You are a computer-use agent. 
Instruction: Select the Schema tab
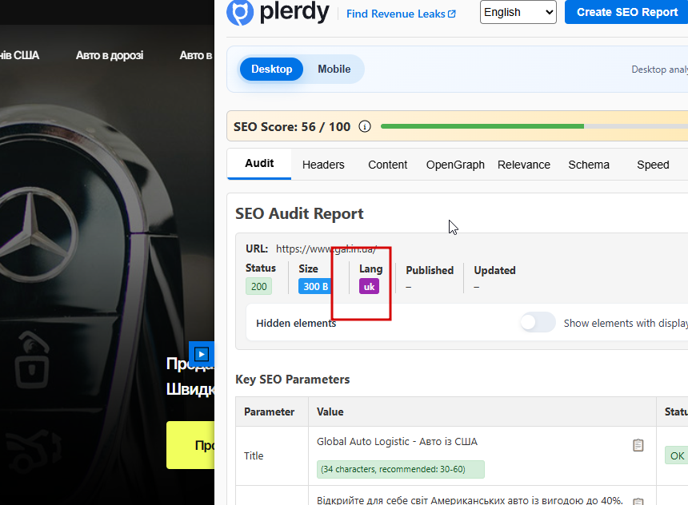pos(588,165)
